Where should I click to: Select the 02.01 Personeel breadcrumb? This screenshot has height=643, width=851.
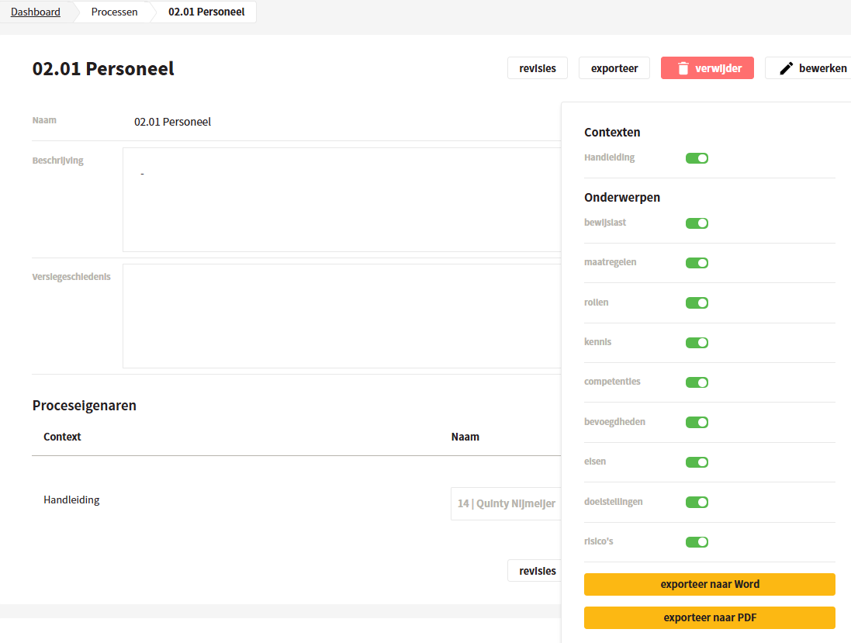pyautogui.click(x=206, y=12)
